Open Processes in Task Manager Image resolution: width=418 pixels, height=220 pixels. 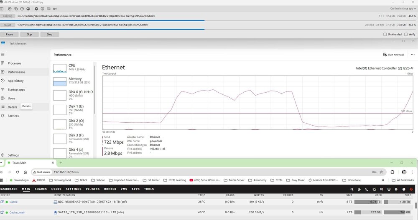pos(25,63)
